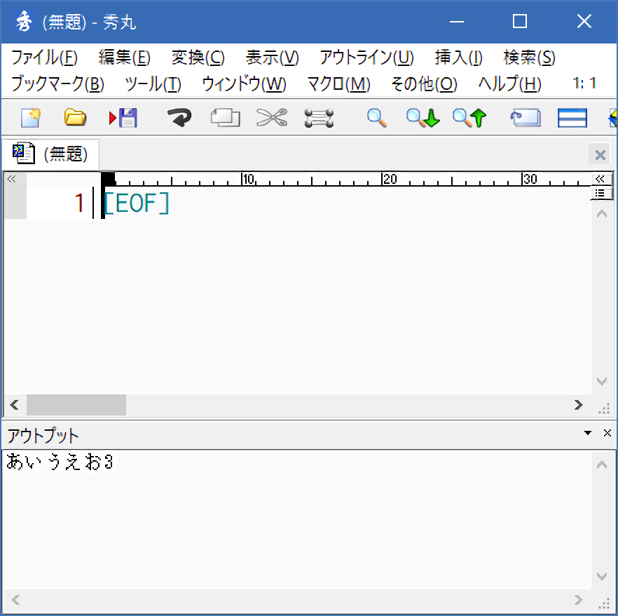Screen dimensions: 618x616
Task: Click the Find Next down-arrow icon
Action: click(x=423, y=117)
